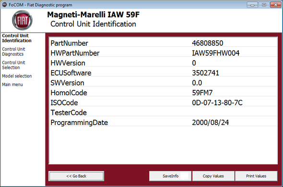Click the Fiat logo icon

pos(22,20)
